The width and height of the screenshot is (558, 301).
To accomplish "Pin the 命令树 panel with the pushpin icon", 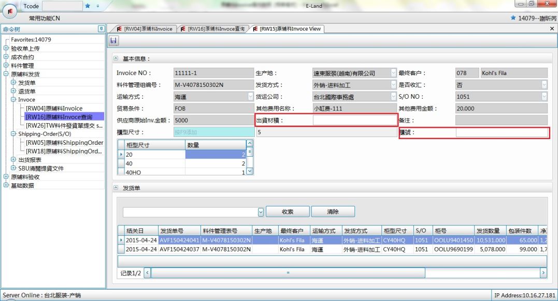I will pyautogui.click(x=101, y=29).
